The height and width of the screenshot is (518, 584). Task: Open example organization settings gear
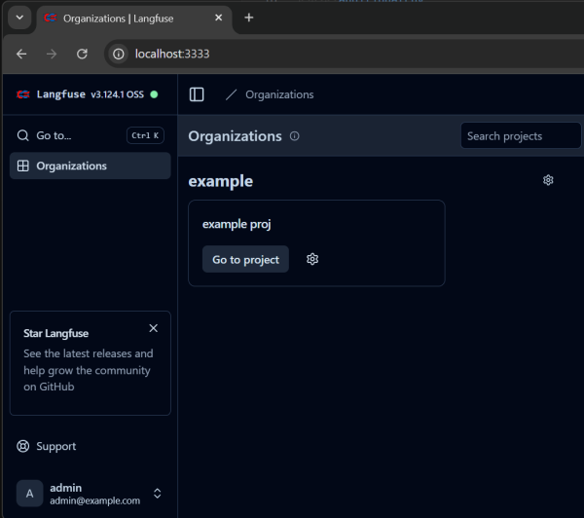pos(548,180)
